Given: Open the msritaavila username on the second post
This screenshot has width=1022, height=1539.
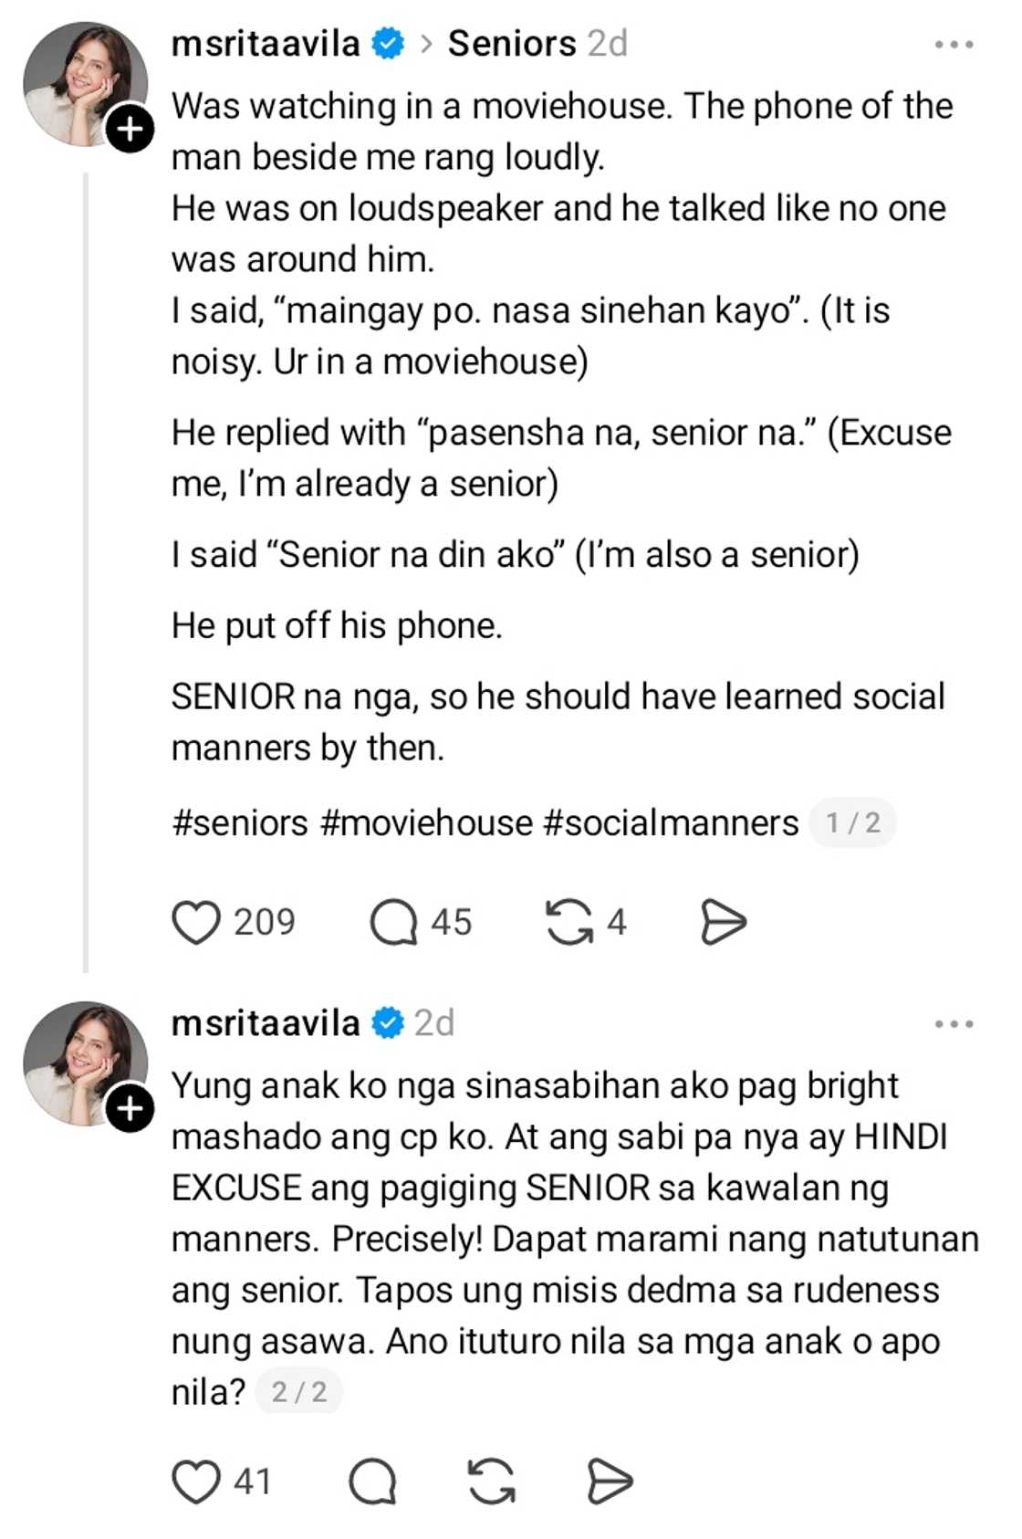Looking at the screenshot, I should coord(266,1022).
